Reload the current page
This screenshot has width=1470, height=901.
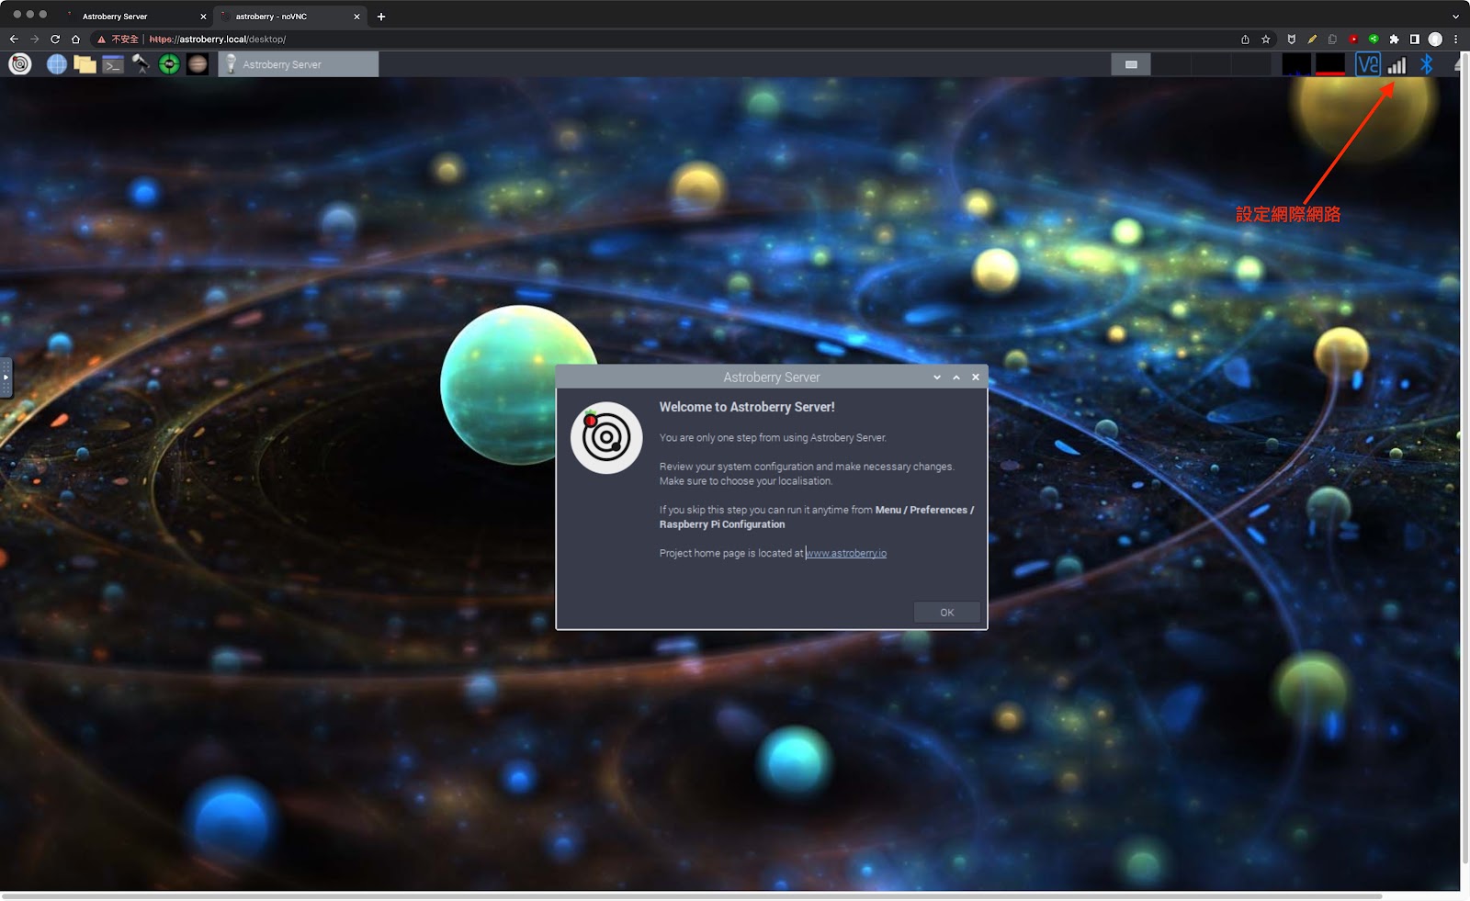[x=55, y=39]
